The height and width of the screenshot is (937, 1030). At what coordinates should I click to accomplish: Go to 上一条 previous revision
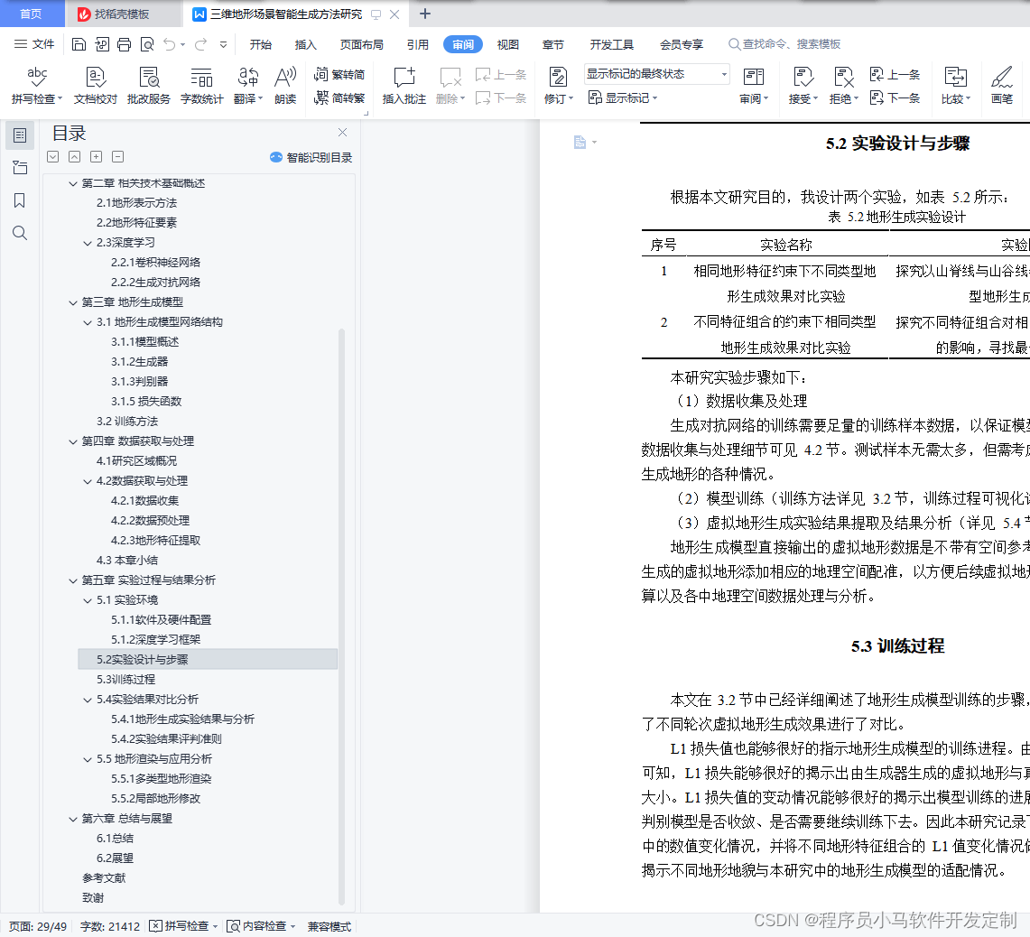pyautogui.click(x=895, y=74)
